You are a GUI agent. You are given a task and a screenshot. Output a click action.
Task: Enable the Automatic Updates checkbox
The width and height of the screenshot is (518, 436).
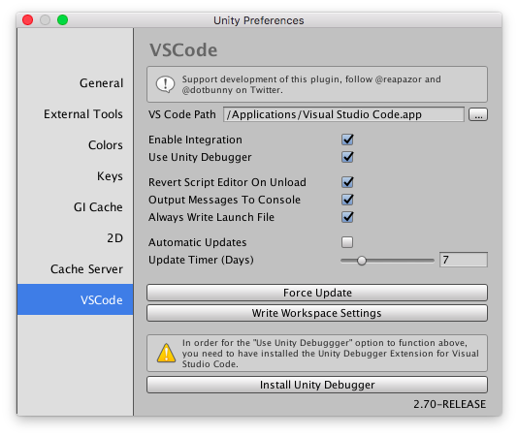[x=347, y=242]
